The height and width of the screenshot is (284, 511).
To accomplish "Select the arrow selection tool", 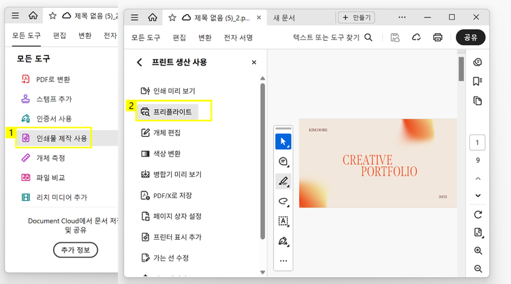I will pos(283,142).
